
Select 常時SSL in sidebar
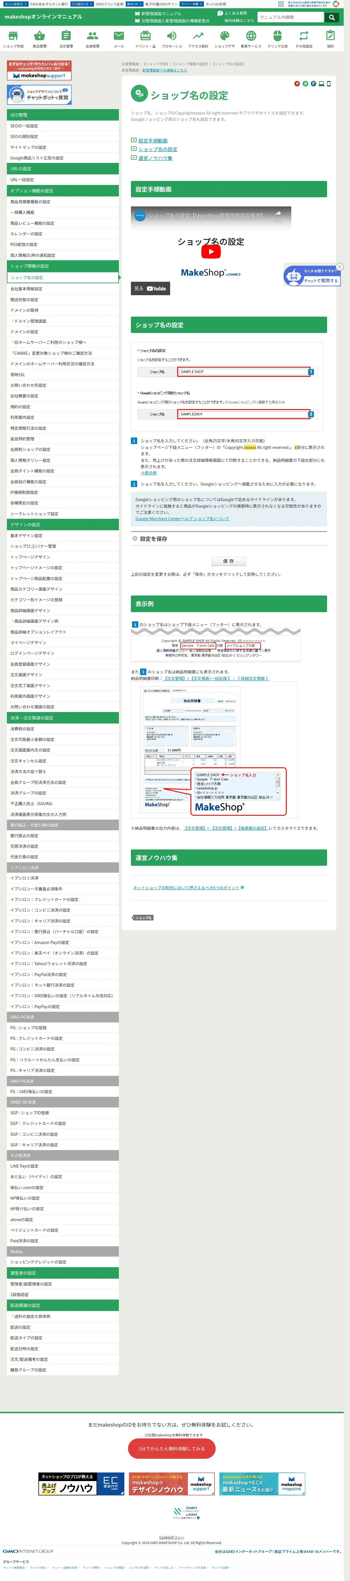click(63, 374)
